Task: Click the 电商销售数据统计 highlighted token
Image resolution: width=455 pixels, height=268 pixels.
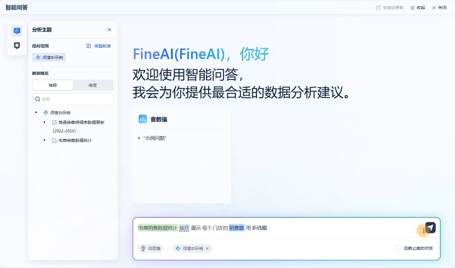Action: [158, 228]
